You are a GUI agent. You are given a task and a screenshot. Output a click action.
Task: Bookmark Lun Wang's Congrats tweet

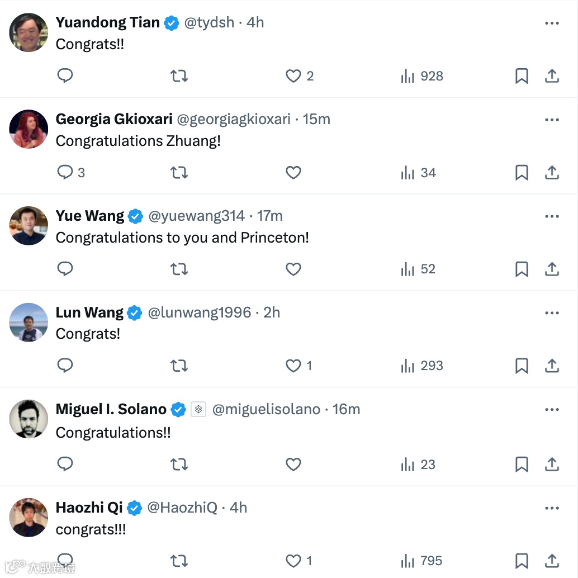click(522, 366)
